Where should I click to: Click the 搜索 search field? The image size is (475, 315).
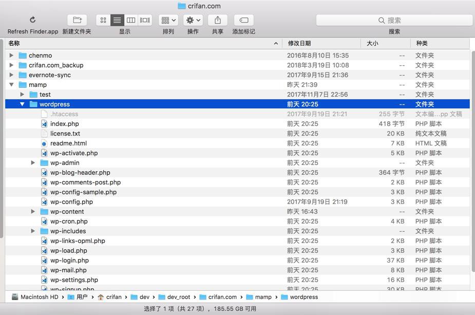point(394,21)
